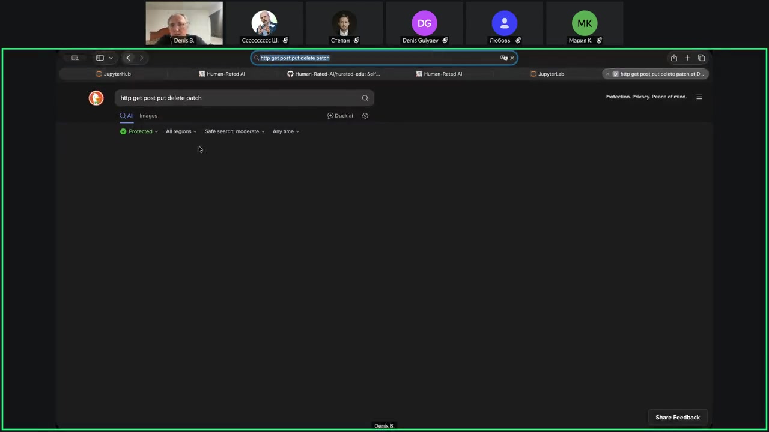
Task: Open the DuckDuckGo hamburger menu
Action: 699,97
